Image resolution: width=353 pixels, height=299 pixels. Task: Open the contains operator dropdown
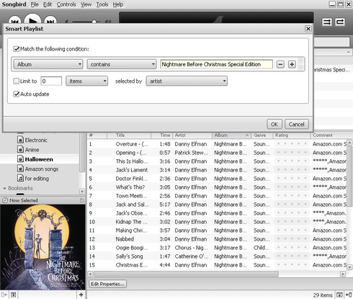coord(122,64)
